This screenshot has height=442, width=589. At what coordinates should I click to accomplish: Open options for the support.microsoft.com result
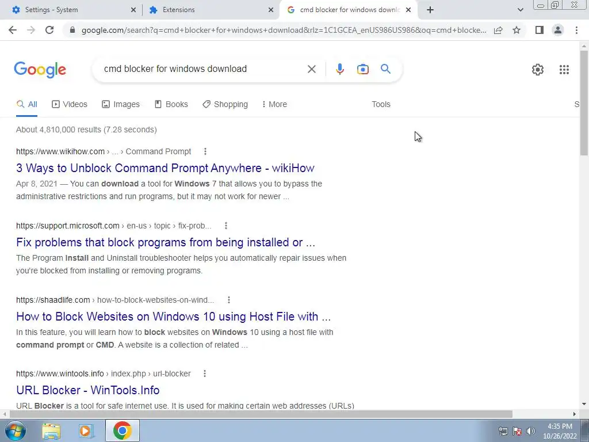[x=225, y=226]
